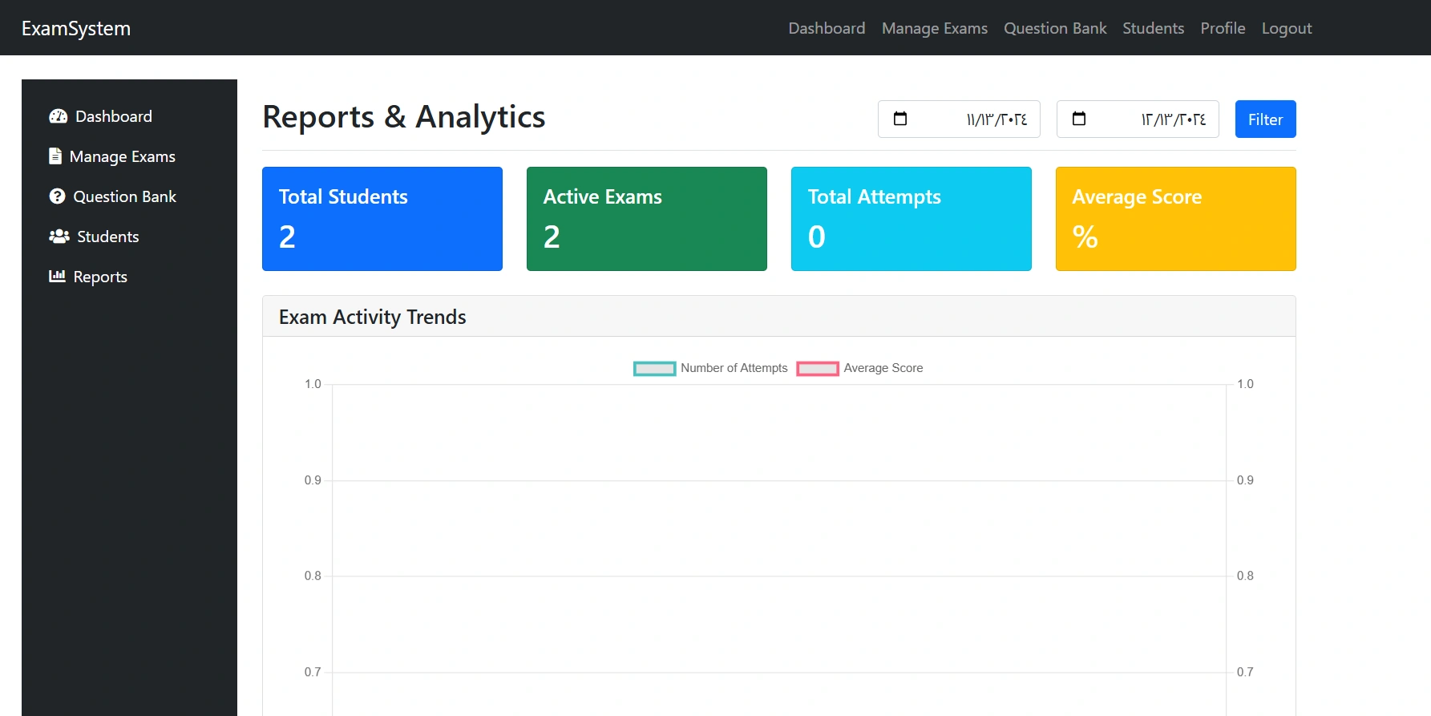Toggle Average Score legend series

point(859,368)
